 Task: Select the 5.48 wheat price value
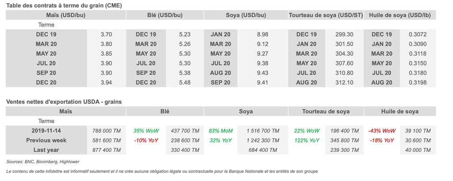tap(185, 83)
